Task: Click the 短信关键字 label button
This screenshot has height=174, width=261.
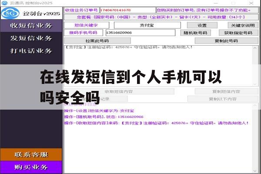Action: (87, 25)
